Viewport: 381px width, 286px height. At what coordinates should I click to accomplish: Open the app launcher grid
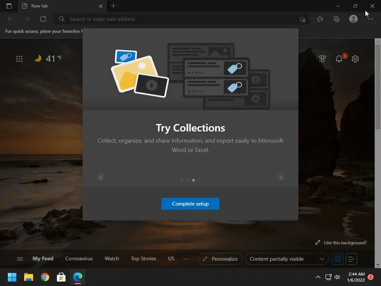click(x=19, y=59)
